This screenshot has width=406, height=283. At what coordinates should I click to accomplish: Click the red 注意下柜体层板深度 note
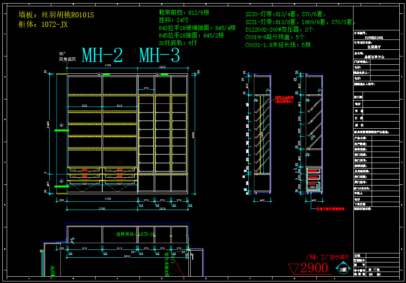330,209
